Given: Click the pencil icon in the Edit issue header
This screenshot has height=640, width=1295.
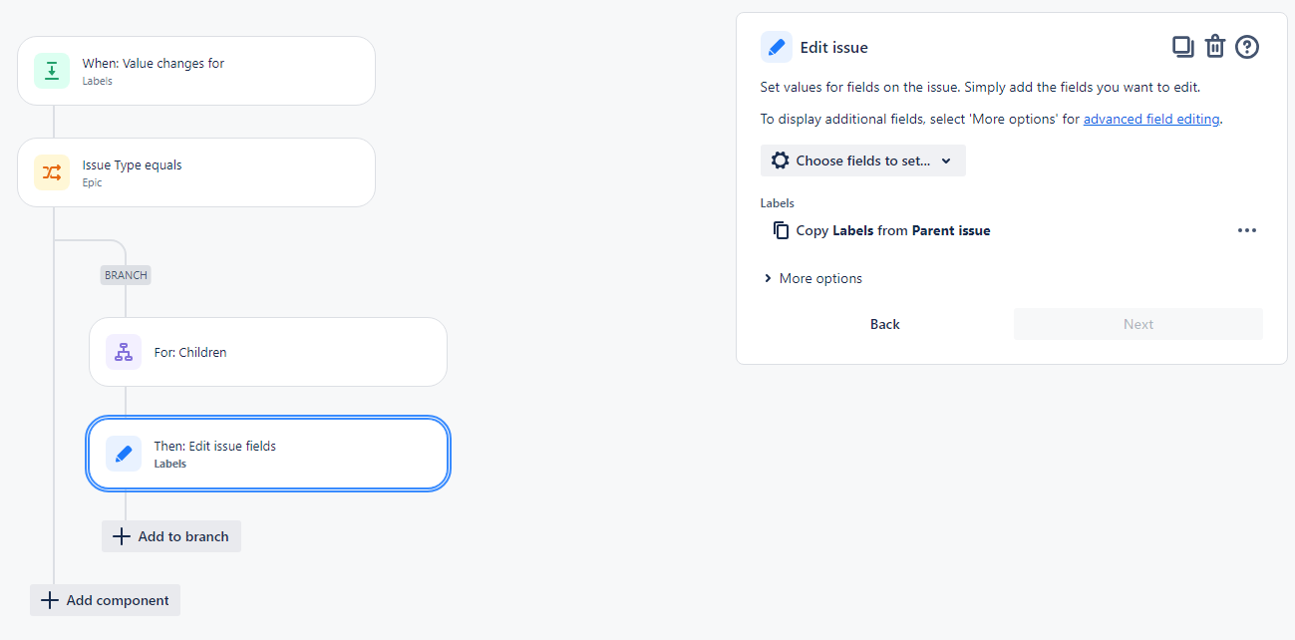Looking at the screenshot, I should pyautogui.click(x=777, y=46).
